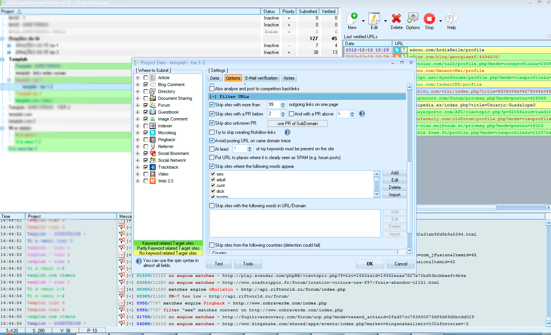Expand the Article tree node

138,78
